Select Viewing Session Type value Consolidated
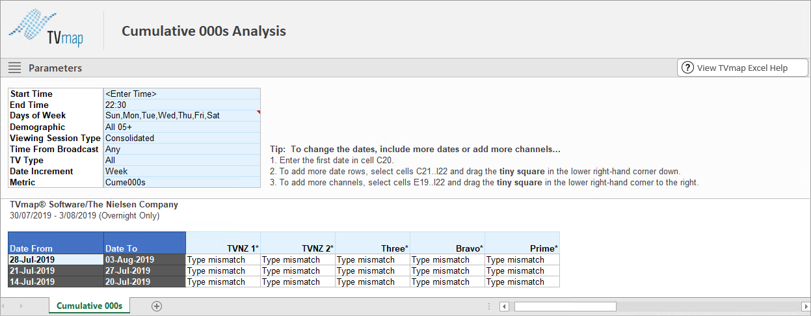This screenshot has height=316, width=811. [182, 138]
